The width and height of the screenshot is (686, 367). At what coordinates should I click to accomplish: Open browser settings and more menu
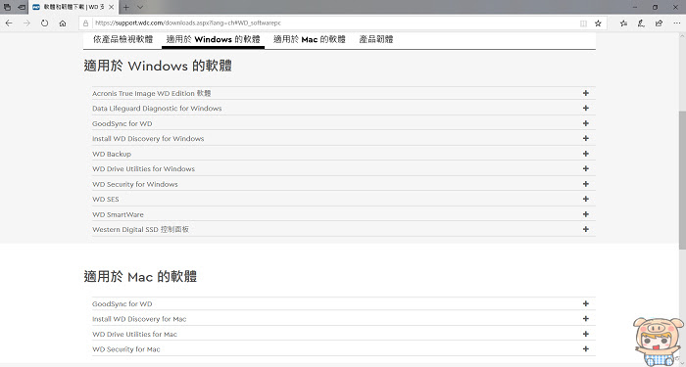tap(676, 23)
